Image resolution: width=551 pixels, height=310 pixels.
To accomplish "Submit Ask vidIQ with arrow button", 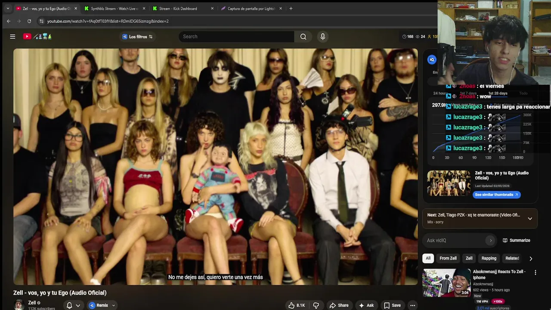I will click(490, 240).
